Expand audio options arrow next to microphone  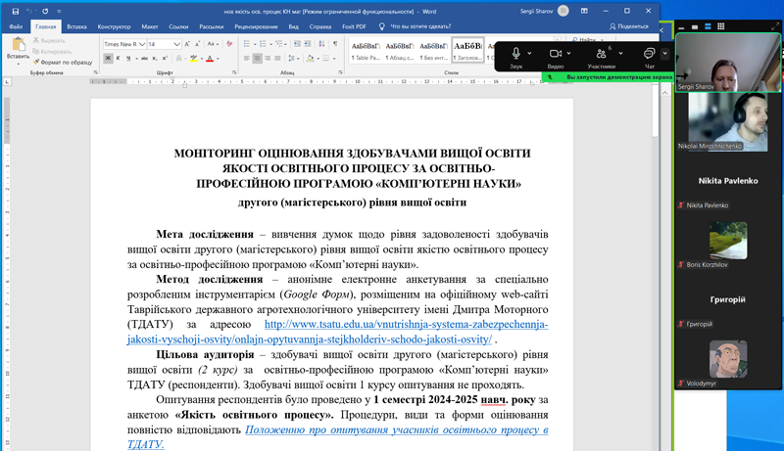[x=530, y=53]
